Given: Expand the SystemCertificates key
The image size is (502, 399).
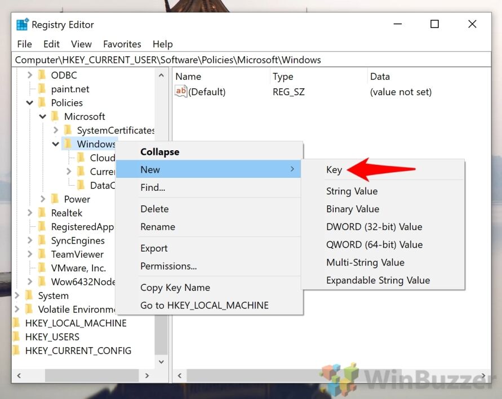Looking at the screenshot, I should 56,130.
